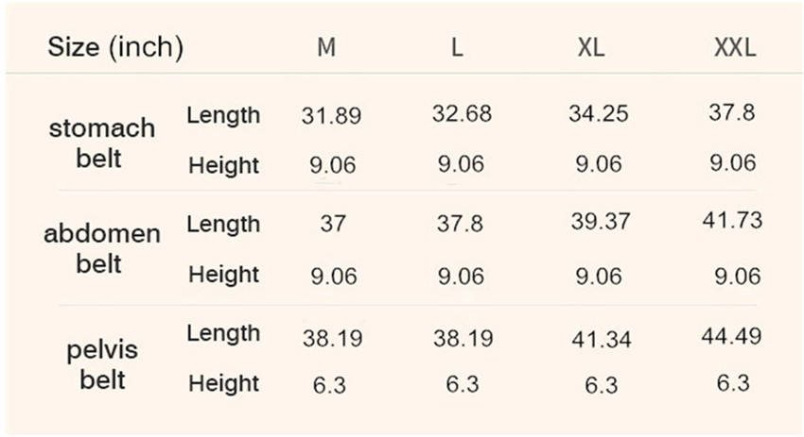Click the XXL column header

click(x=735, y=47)
